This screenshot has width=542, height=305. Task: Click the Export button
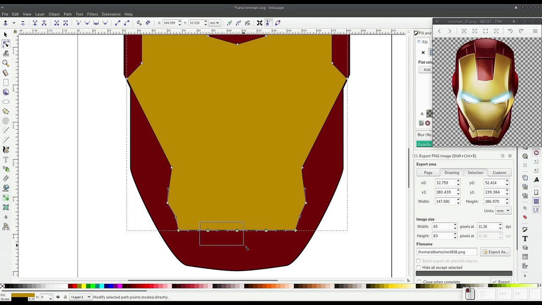pos(501,282)
